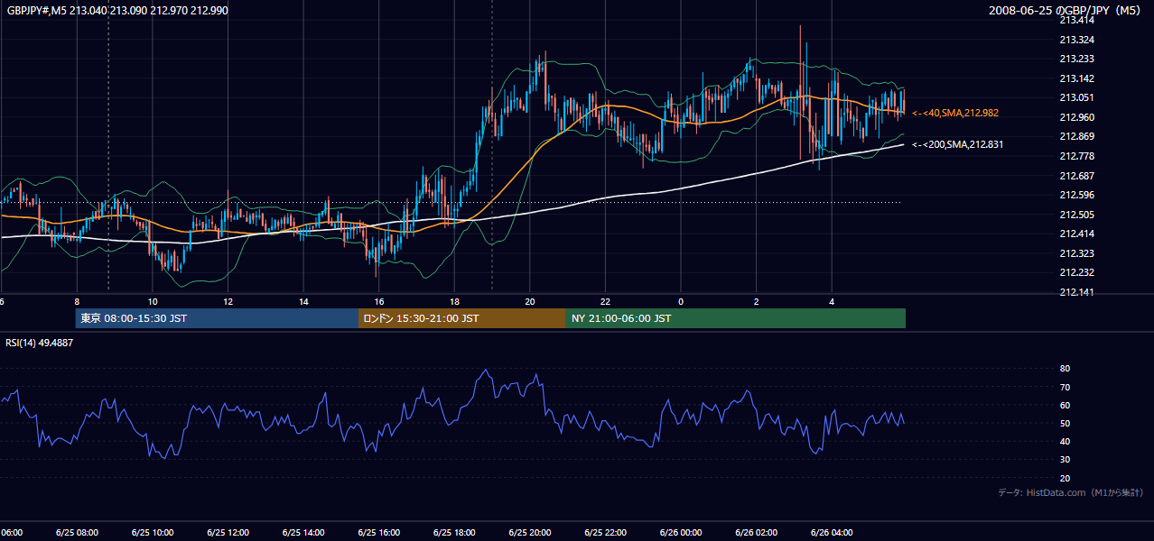This screenshot has height=541, width=1154.
Task: Click price axis value 212.414
Action: pos(1076,234)
